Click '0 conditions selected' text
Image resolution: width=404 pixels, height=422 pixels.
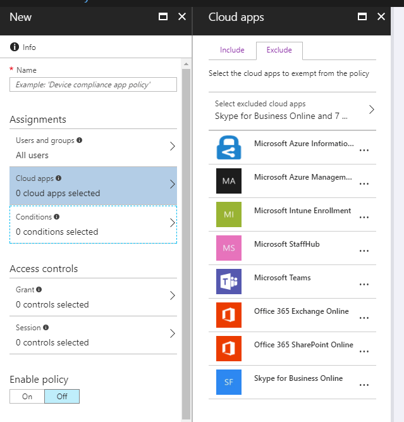(57, 232)
